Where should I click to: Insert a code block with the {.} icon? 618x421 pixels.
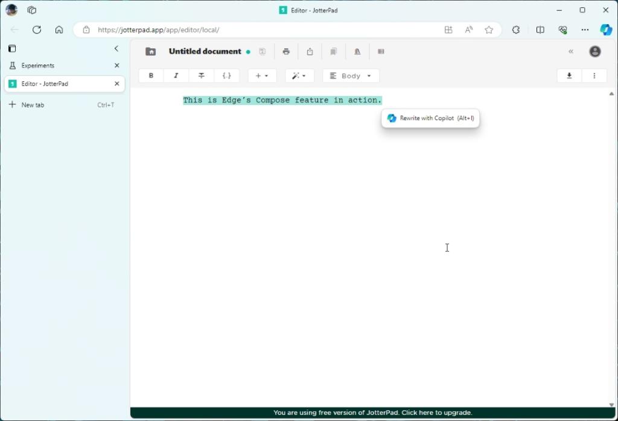pos(227,75)
